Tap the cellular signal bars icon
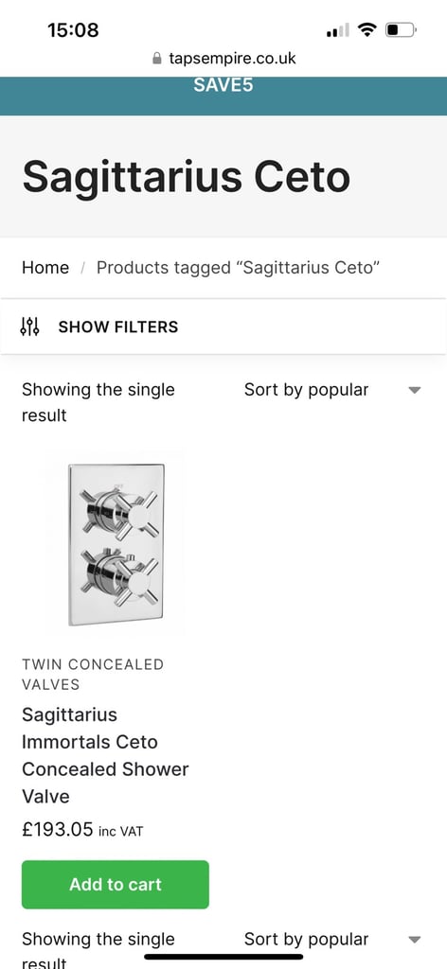Image resolution: width=447 pixels, height=969 pixels. (337, 29)
